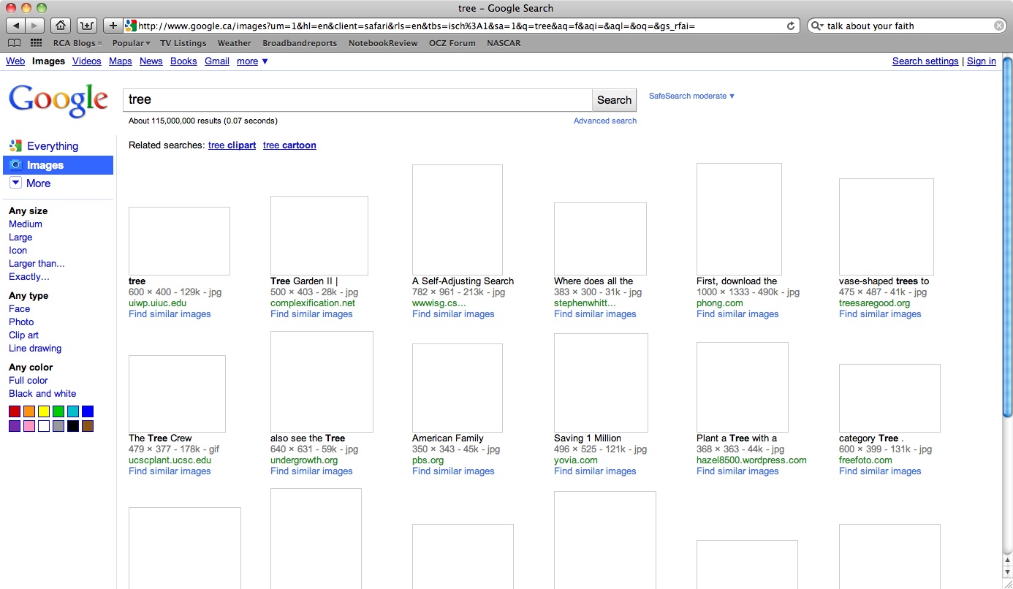
Task: Open the Books tab link
Action: (x=183, y=61)
